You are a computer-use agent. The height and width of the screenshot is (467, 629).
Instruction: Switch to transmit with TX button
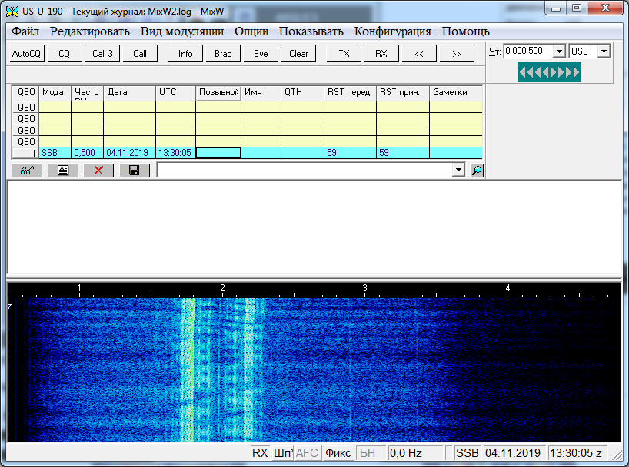[x=344, y=54]
